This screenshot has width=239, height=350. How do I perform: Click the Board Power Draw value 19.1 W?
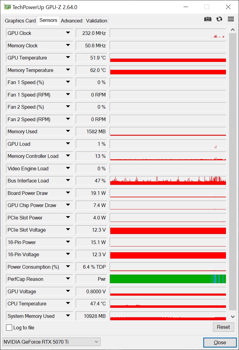click(91, 193)
